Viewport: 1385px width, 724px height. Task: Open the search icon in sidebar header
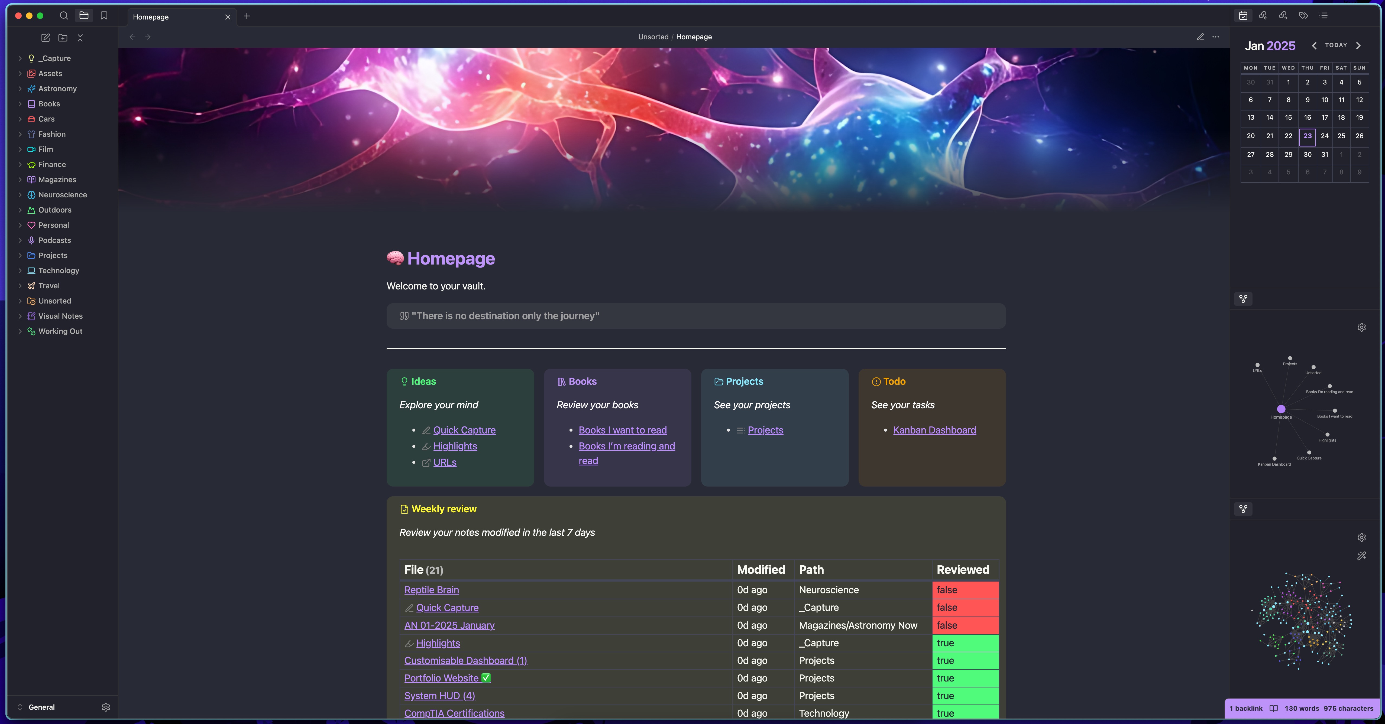pos(63,16)
